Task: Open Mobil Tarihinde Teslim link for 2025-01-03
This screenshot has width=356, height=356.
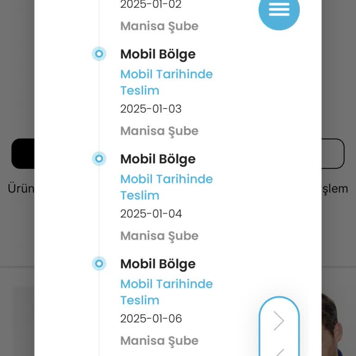Action: pos(166,82)
